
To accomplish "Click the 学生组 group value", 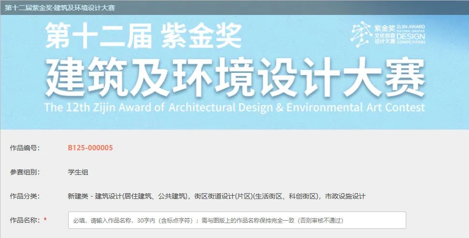I will click(78, 172).
